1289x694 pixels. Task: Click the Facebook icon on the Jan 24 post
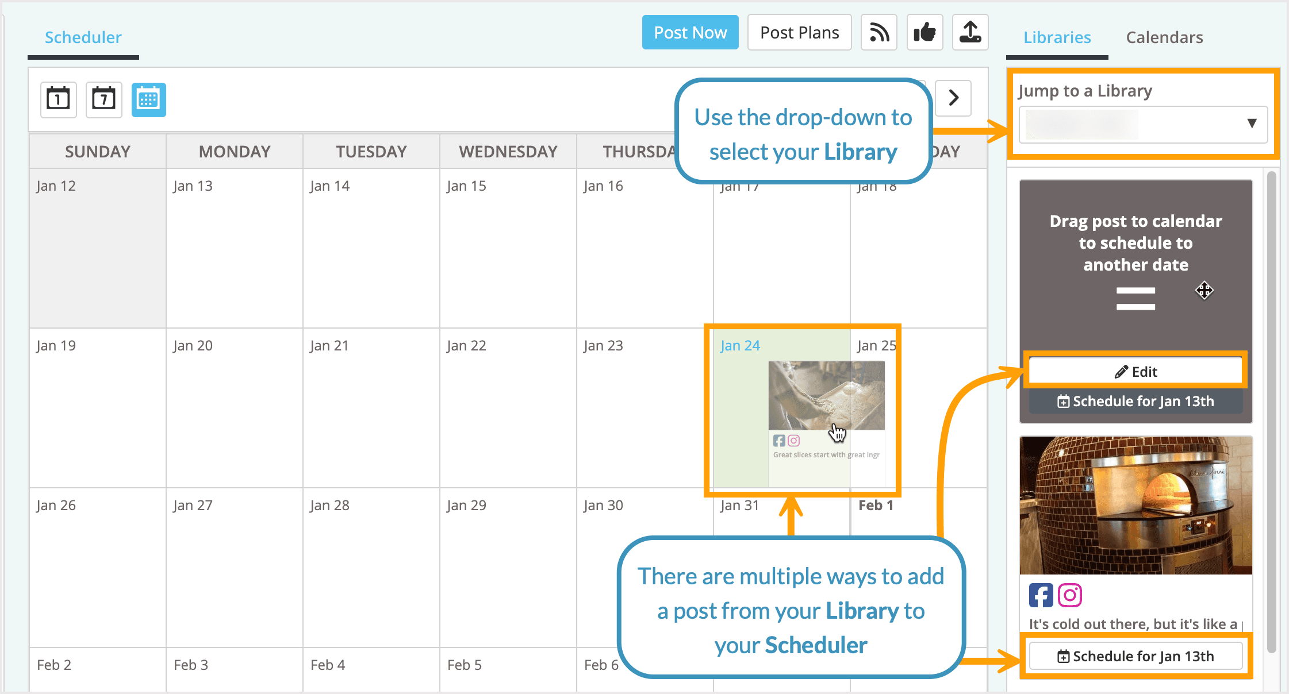tap(779, 441)
